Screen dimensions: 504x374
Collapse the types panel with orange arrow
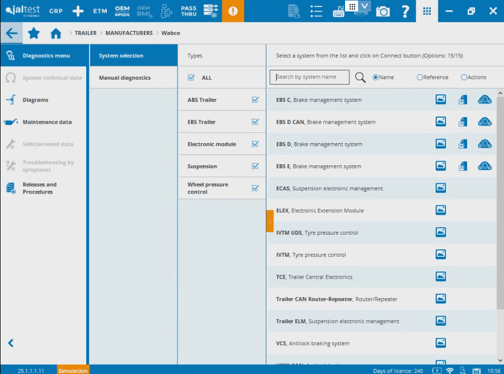[x=270, y=221]
